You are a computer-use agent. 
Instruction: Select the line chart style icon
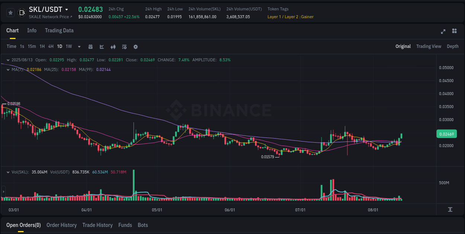click(102, 46)
